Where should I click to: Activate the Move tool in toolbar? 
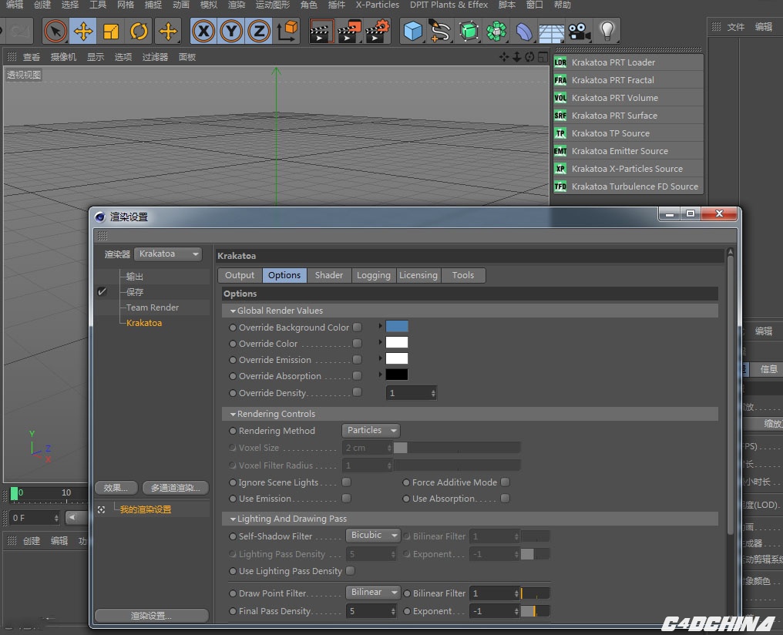click(x=83, y=31)
